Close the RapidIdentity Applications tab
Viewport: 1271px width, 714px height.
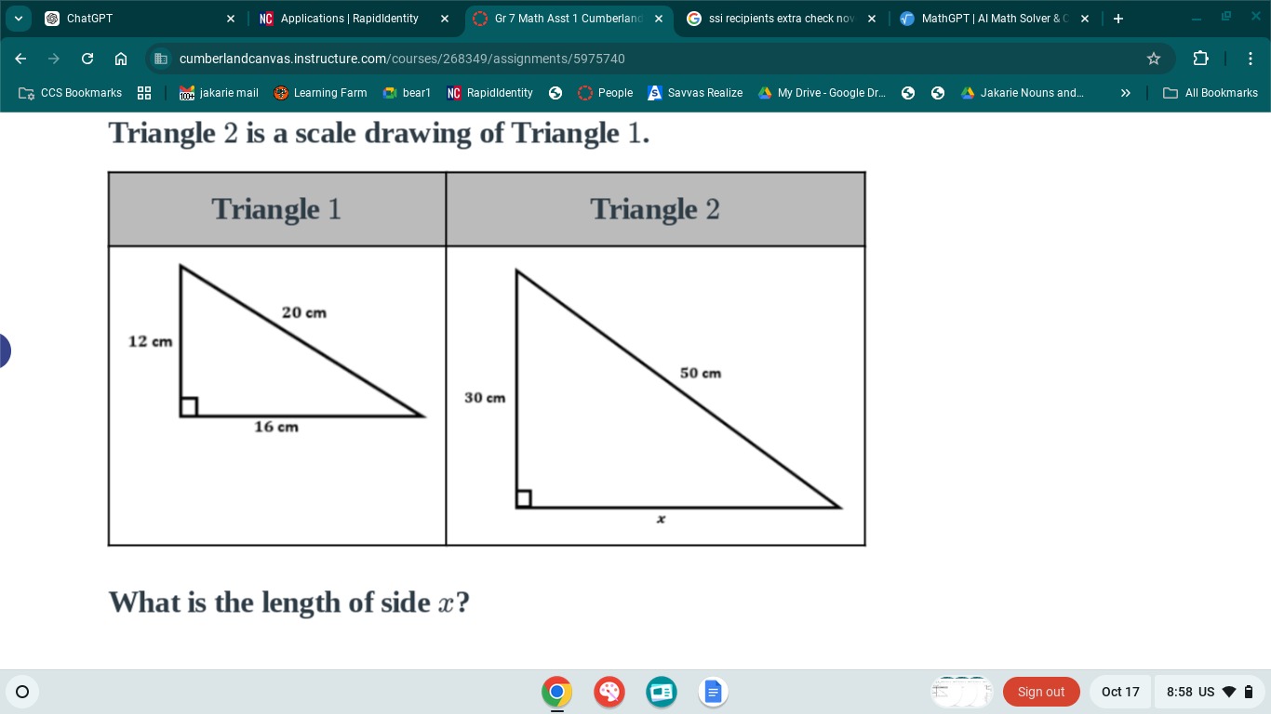point(445,19)
